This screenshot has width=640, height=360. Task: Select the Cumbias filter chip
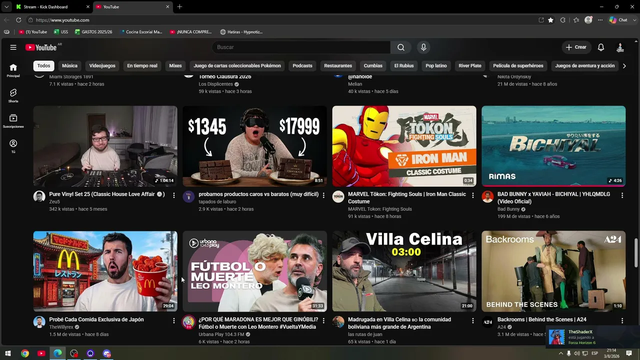pyautogui.click(x=373, y=66)
